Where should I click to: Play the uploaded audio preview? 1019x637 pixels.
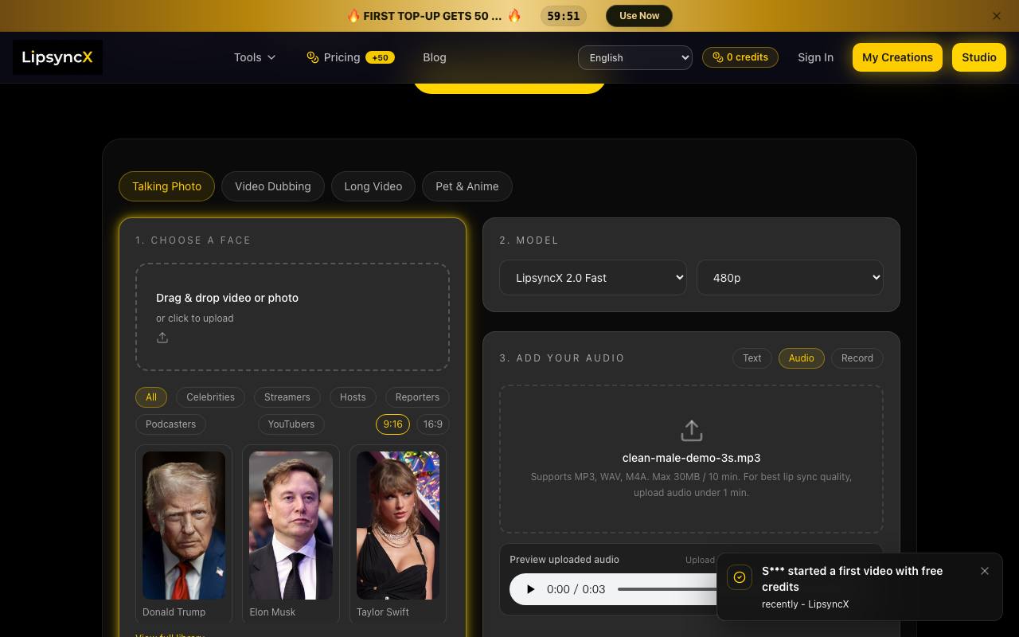530,589
